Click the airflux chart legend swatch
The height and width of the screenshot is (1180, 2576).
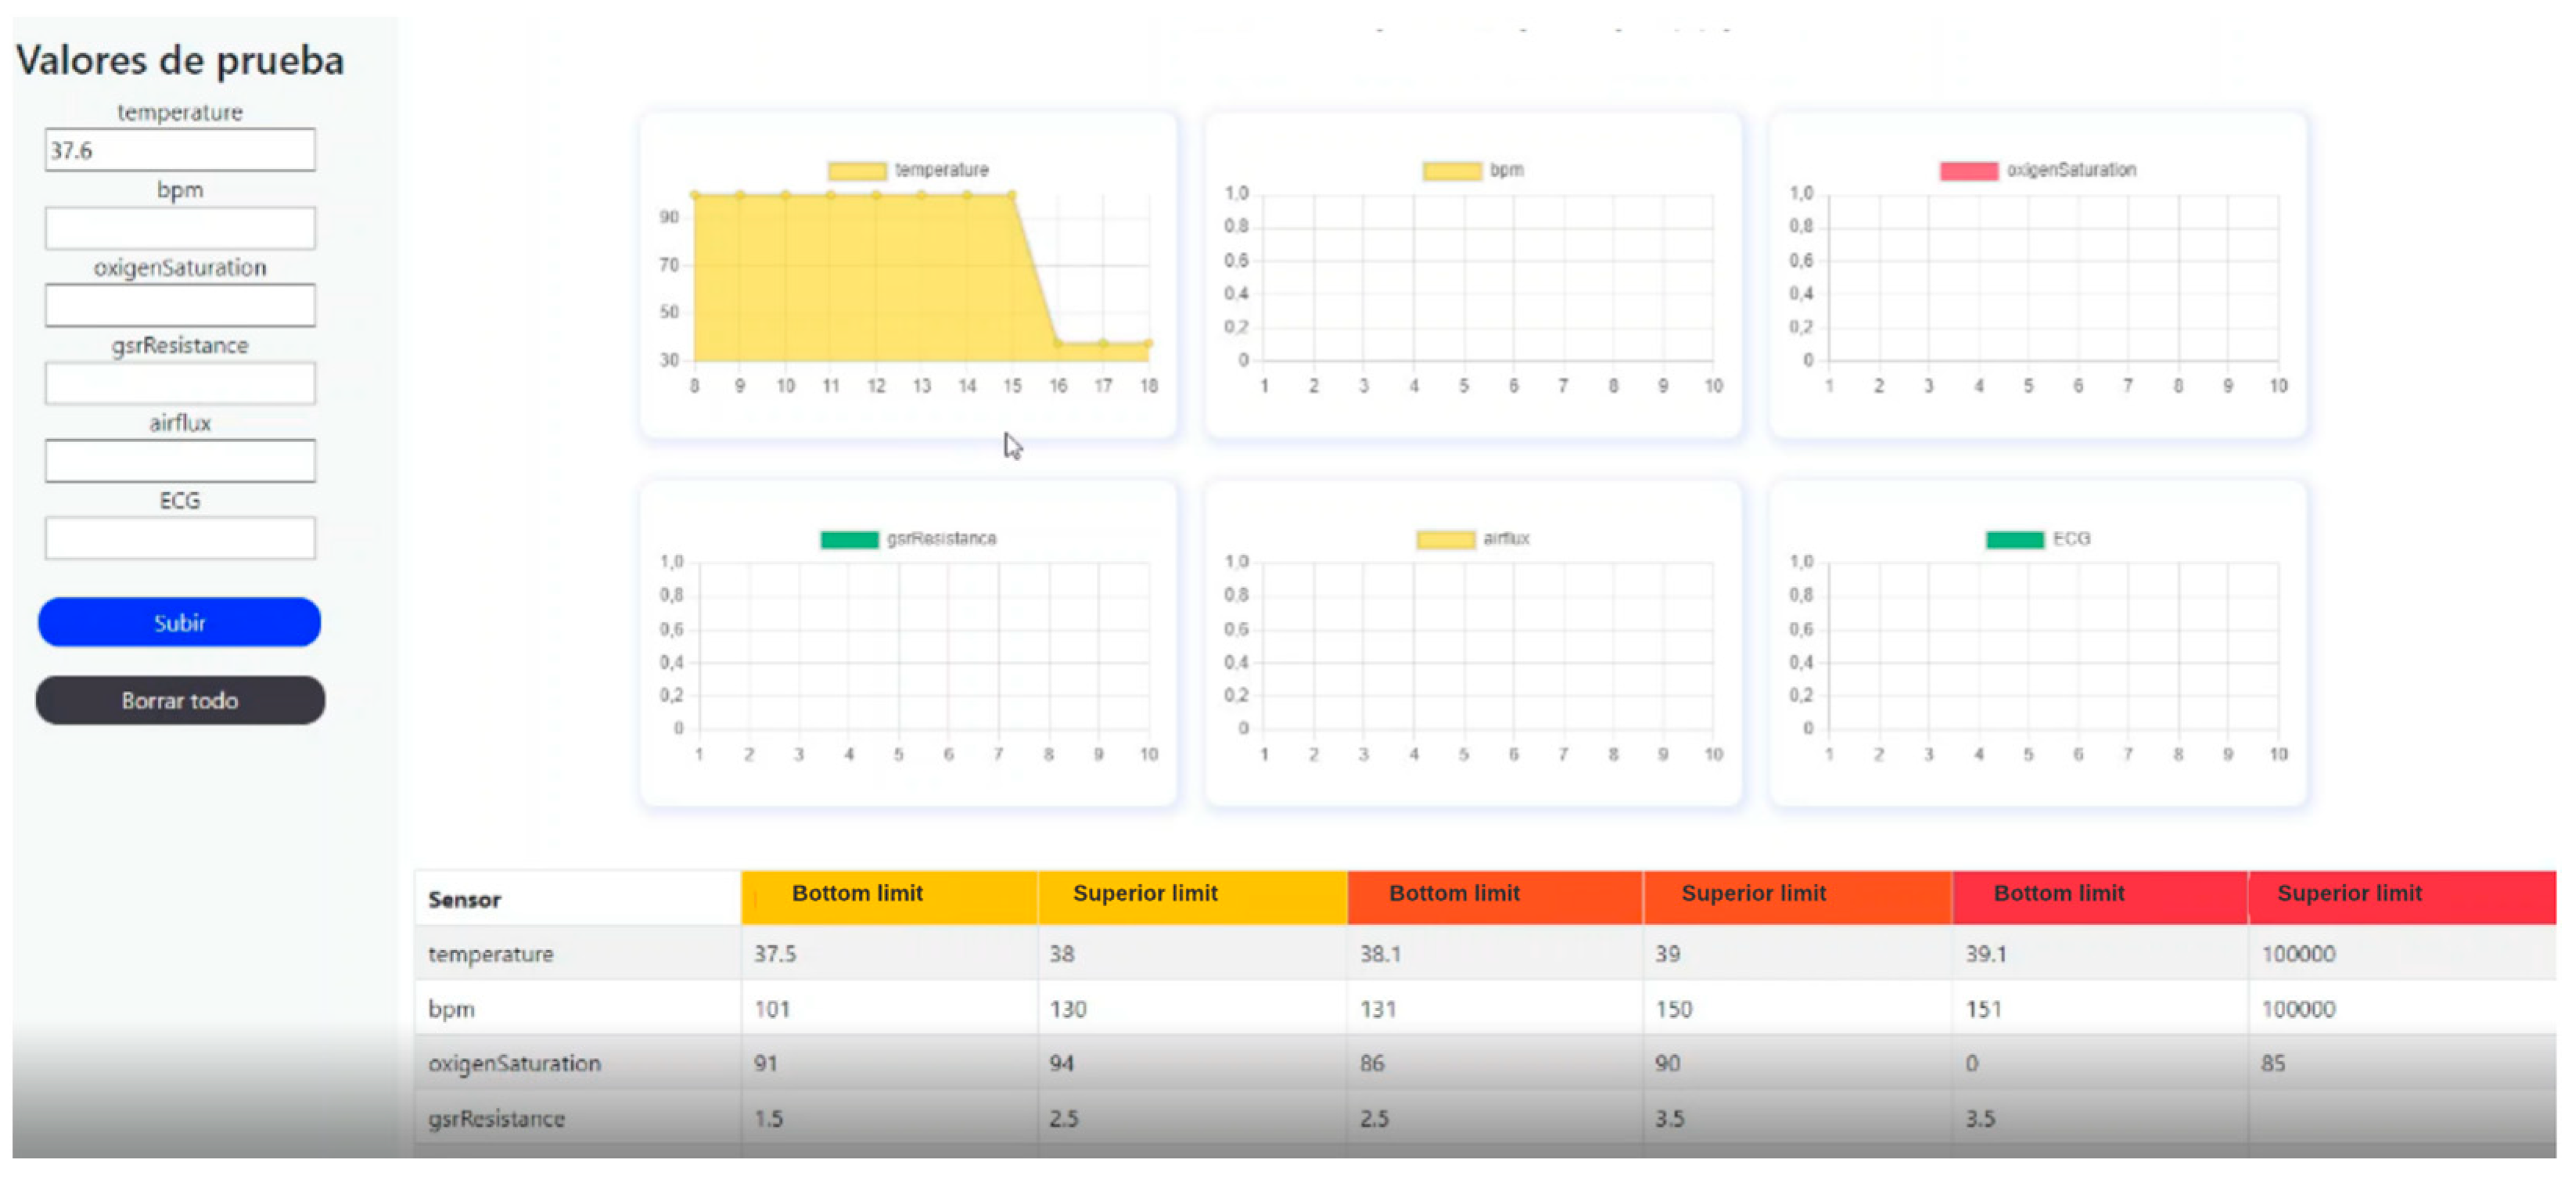click(x=1445, y=540)
